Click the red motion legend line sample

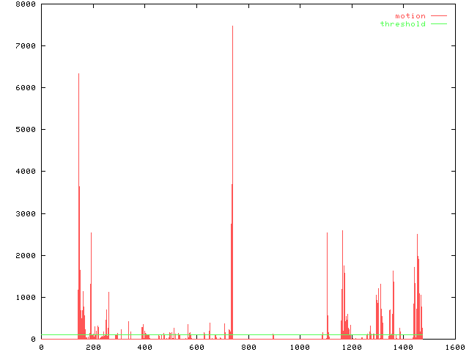(438, 15)
